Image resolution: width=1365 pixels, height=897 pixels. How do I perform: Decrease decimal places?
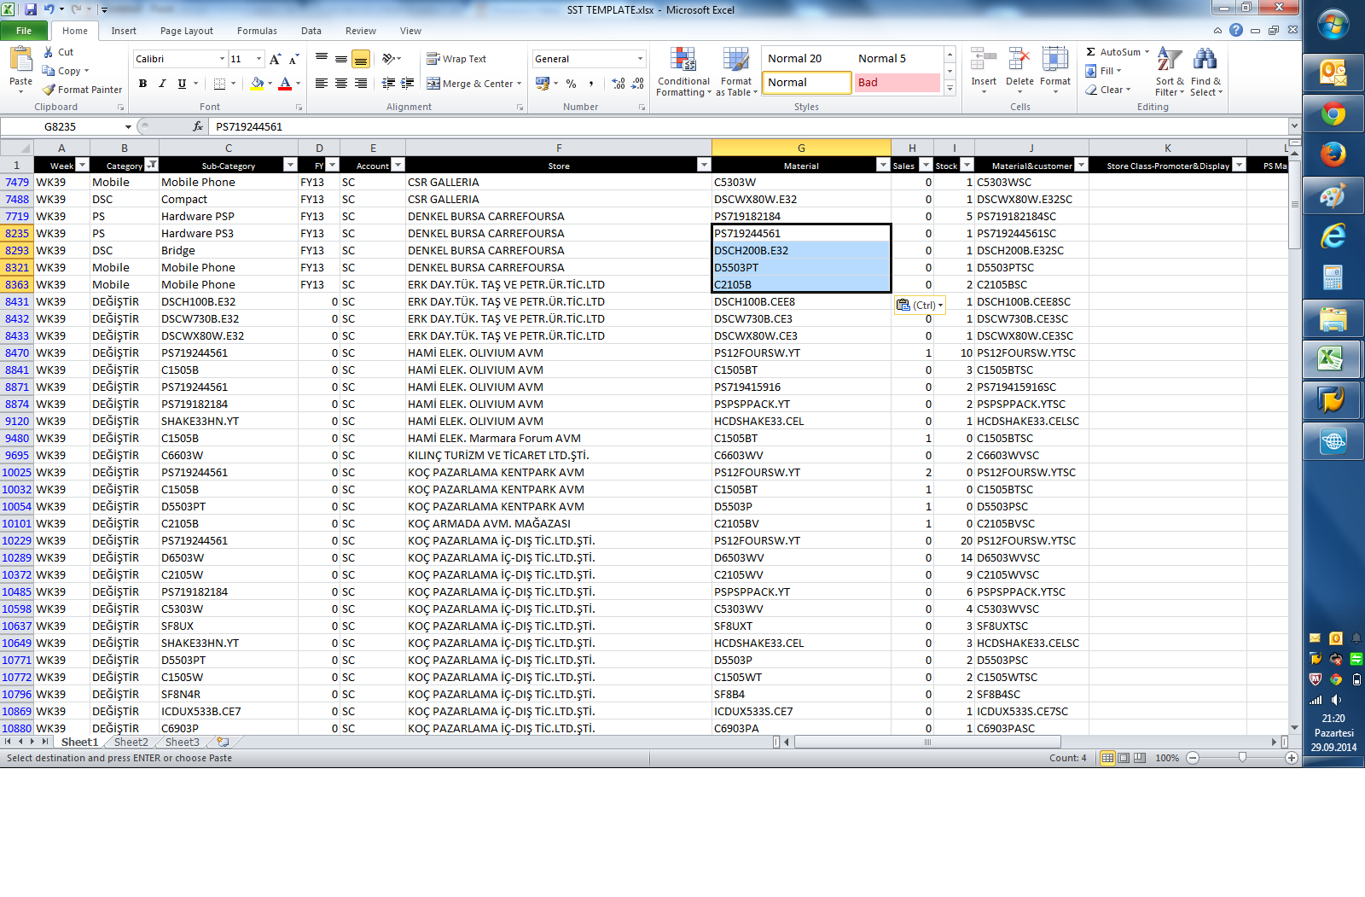coord(638,84)
